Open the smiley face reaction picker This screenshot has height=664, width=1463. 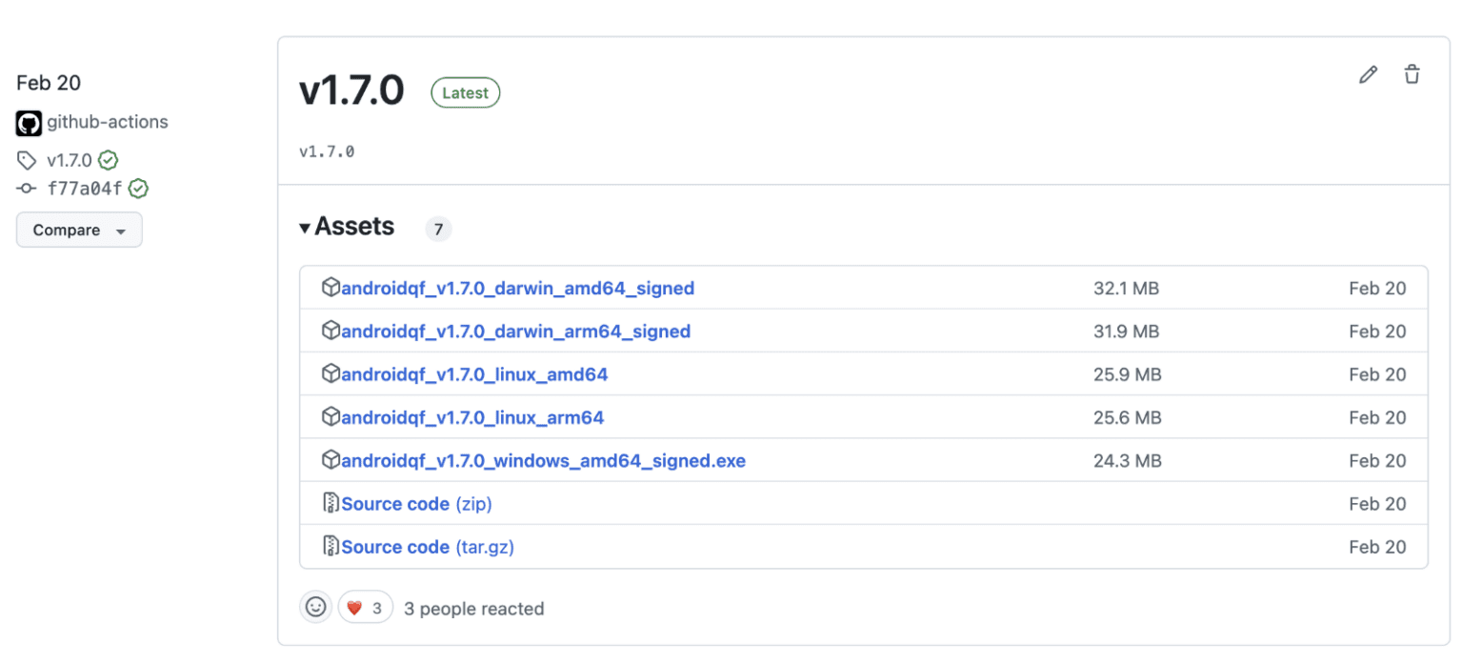click(315, 607)
